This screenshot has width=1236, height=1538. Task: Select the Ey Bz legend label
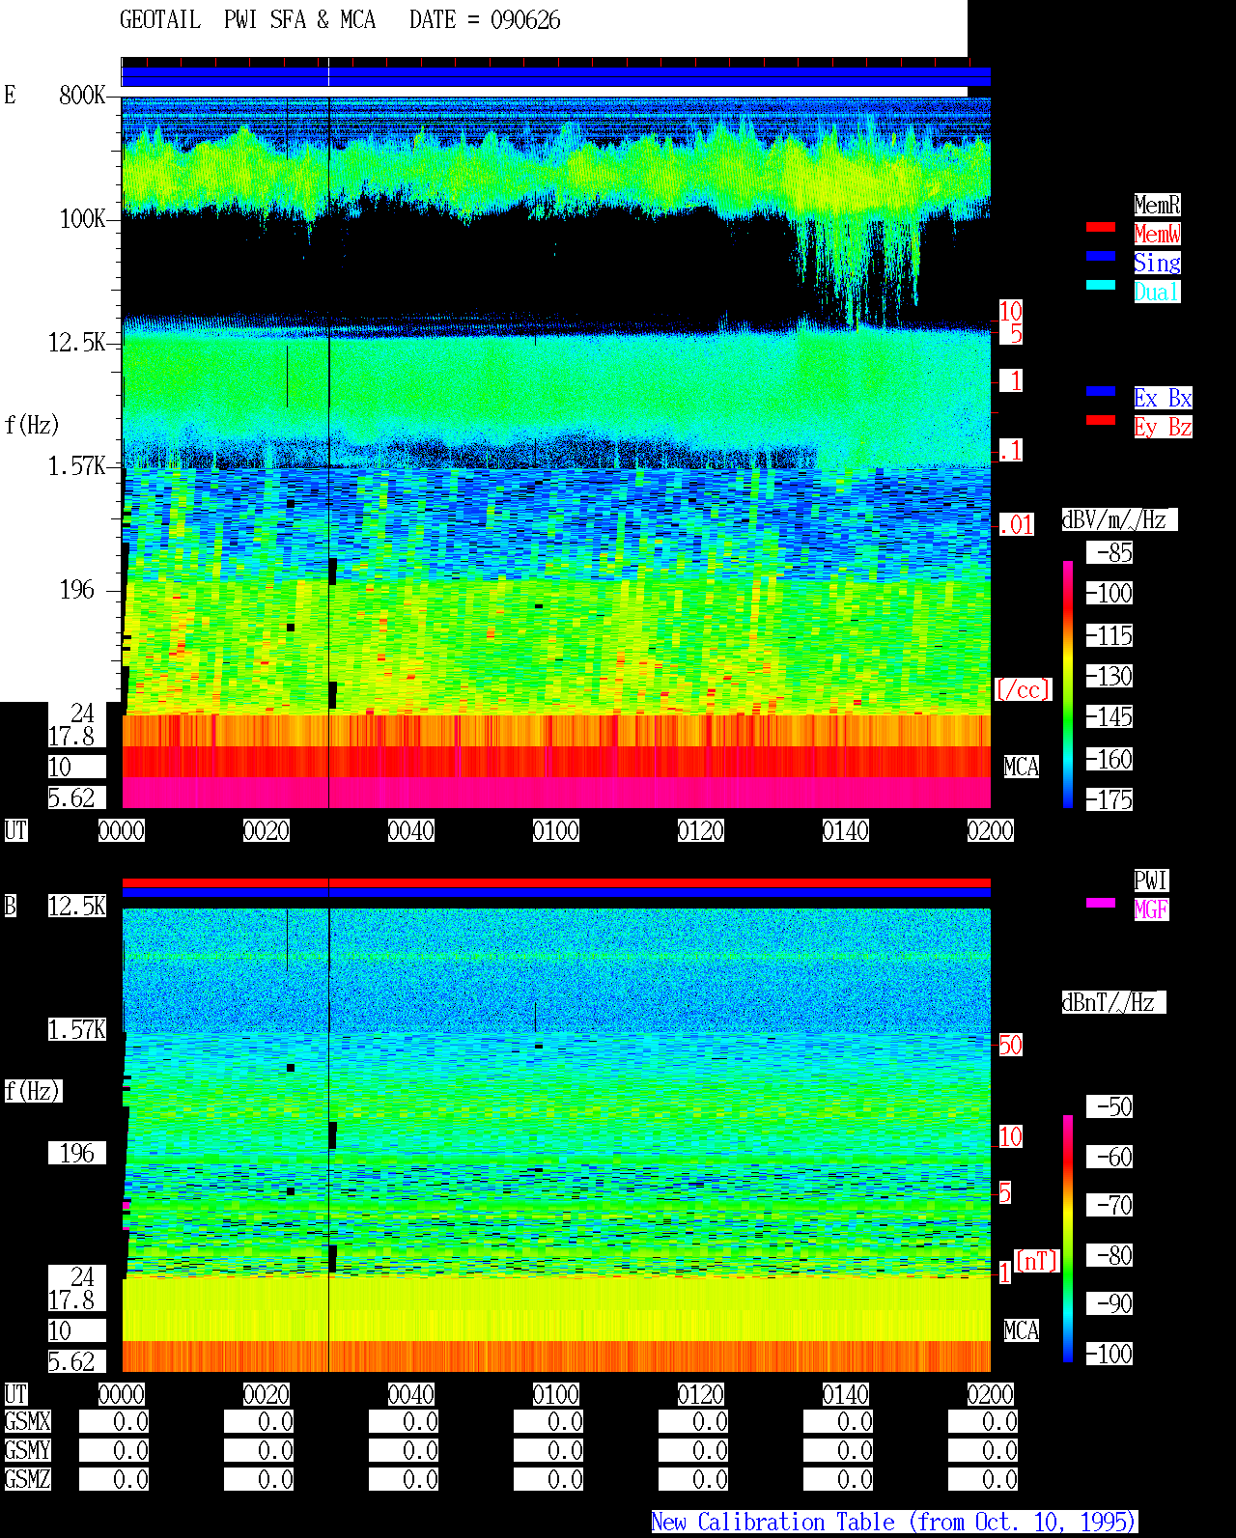1163,427
